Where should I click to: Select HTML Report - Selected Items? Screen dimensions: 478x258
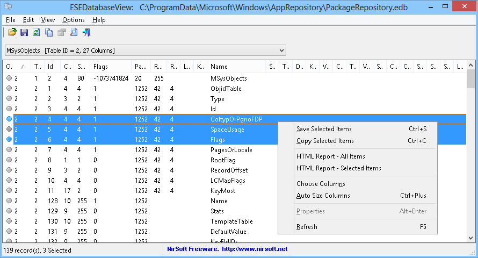(x=358, y=168)
